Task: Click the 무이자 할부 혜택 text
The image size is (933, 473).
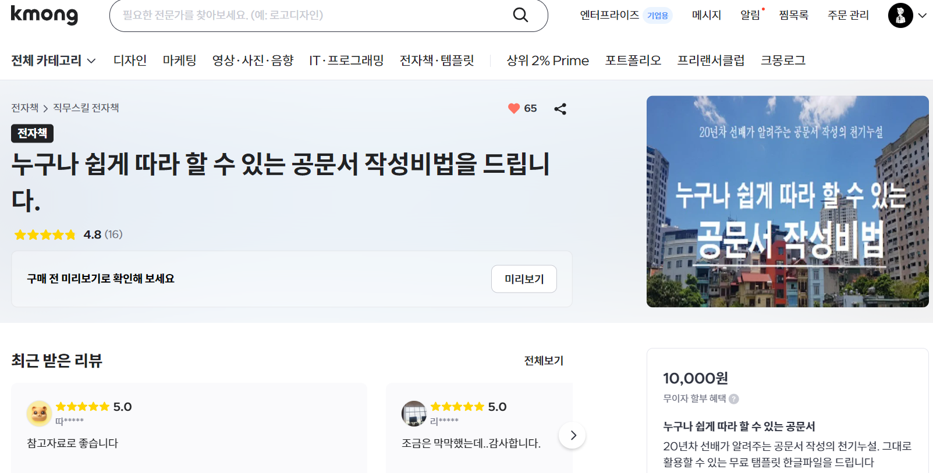Action: coord(694,399)
